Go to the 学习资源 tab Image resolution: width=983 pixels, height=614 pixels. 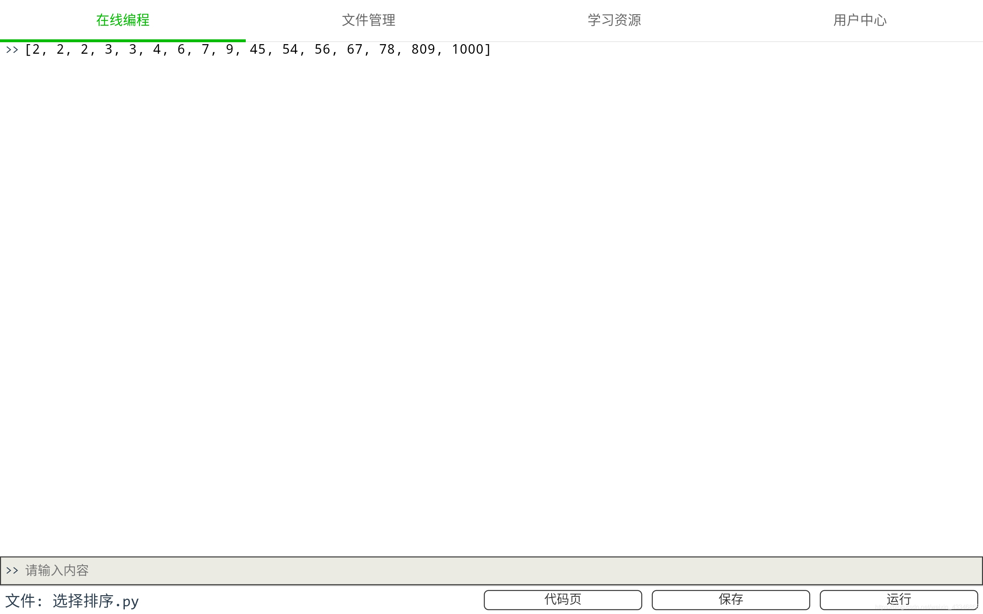pyautogui.click(x=614, y=20)
